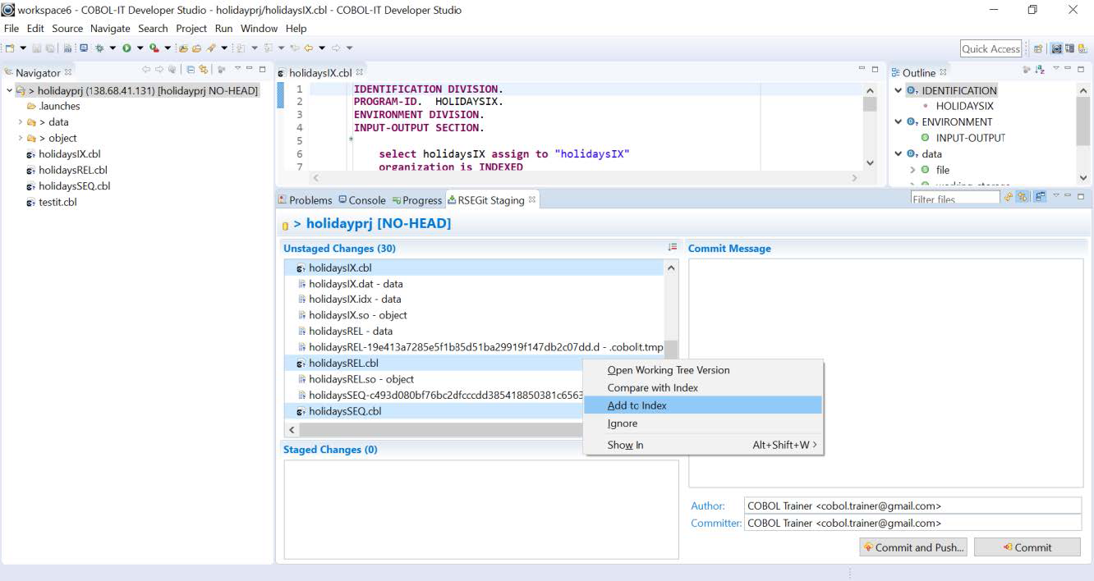Open testit.cbl in the Navigator

57,202
